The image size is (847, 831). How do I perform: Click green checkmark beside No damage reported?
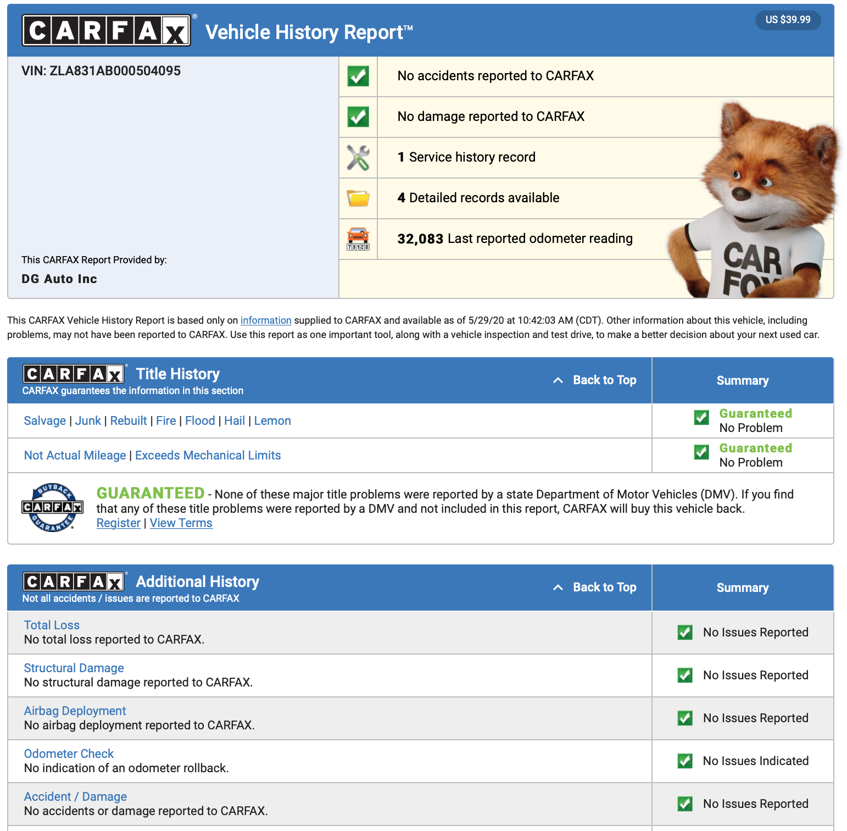tap(358, 117)
